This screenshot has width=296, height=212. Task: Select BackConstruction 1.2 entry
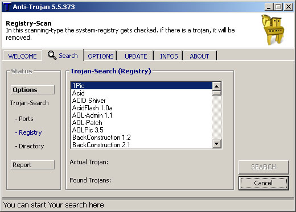pos(141,138)
